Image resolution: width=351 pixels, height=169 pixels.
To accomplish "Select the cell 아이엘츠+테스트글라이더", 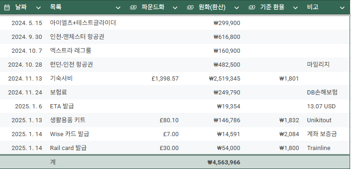I will (83, 23).
